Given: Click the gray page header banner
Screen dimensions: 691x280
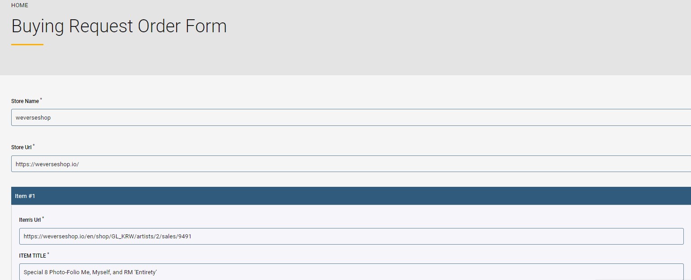Looking at the screenshot, I should tap(403, 54).
